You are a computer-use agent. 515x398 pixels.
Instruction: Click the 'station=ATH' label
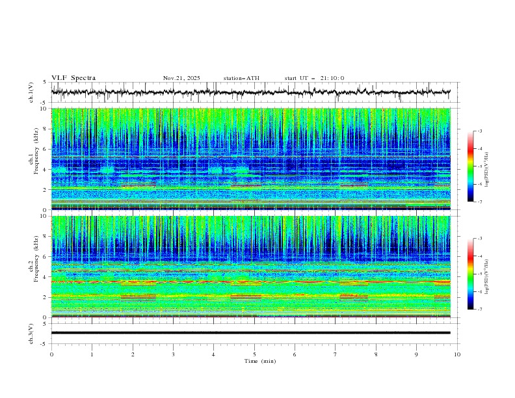point(241,78)
